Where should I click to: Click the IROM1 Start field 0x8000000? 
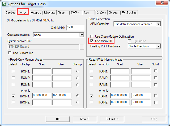point(42,96)
